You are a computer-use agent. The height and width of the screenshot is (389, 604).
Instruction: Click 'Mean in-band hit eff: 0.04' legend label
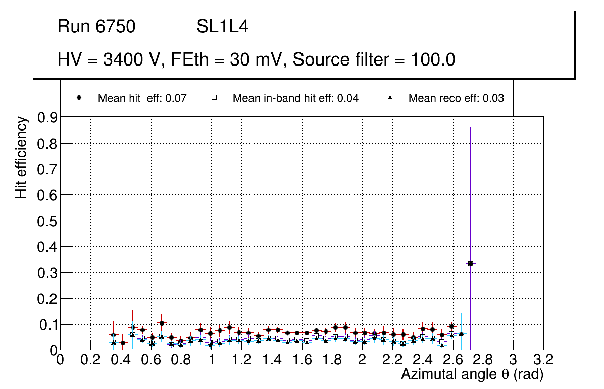pos(295,98)
